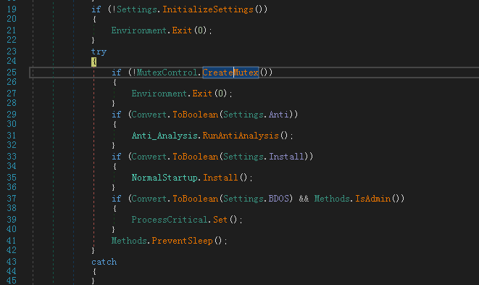Screen dimensions: 479x285
Task: Click the ProcessCritical class name
Action: click(x=170, y=220)
